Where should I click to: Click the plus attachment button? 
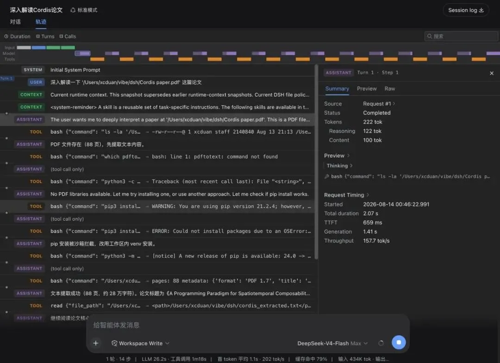[96, 343]
